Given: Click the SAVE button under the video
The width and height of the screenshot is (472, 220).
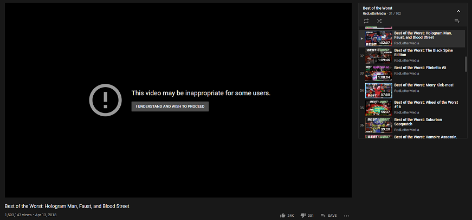Looking at the screenshot, I should click(329, 216).
